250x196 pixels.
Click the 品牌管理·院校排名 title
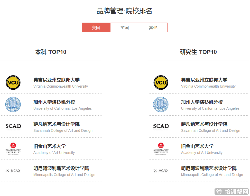coord(124,11)
